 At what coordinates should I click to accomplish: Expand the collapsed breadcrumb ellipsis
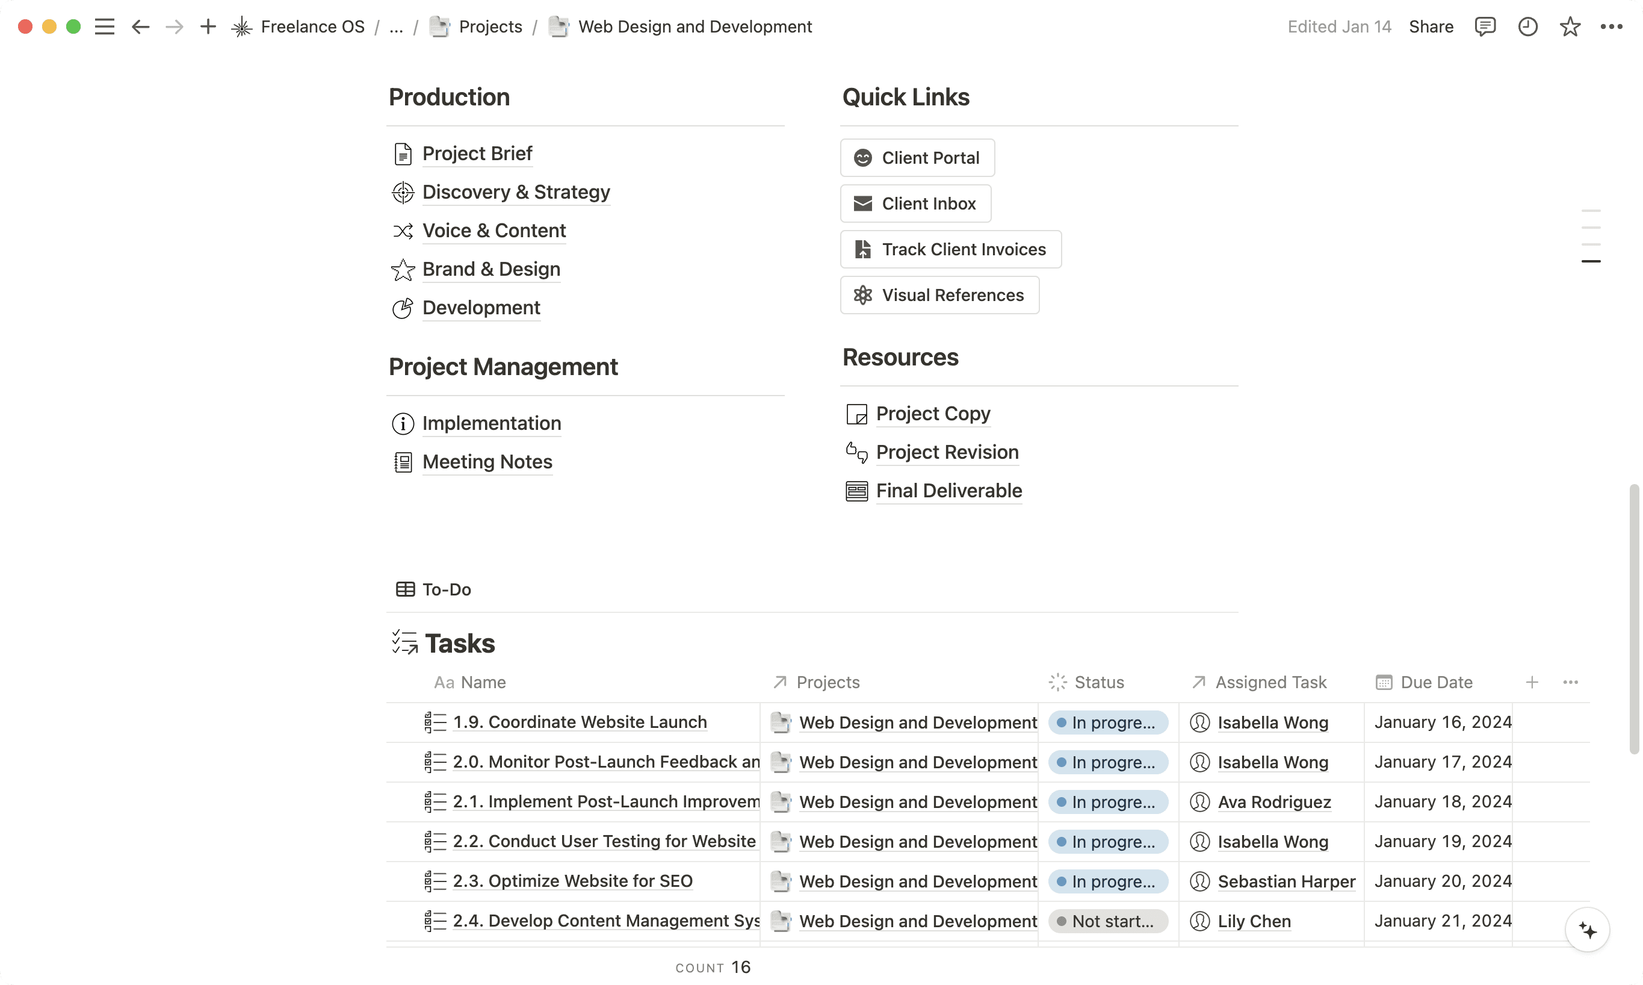(396, 26)
